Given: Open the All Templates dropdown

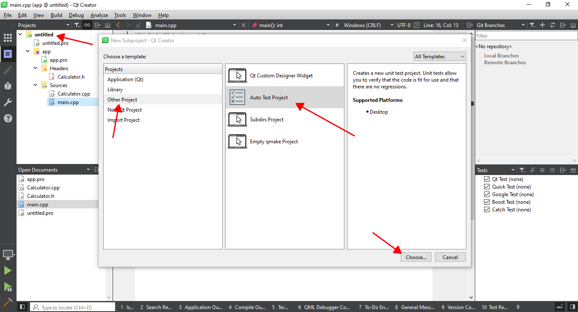Looking at the screenshot, I should click(440, 56).
